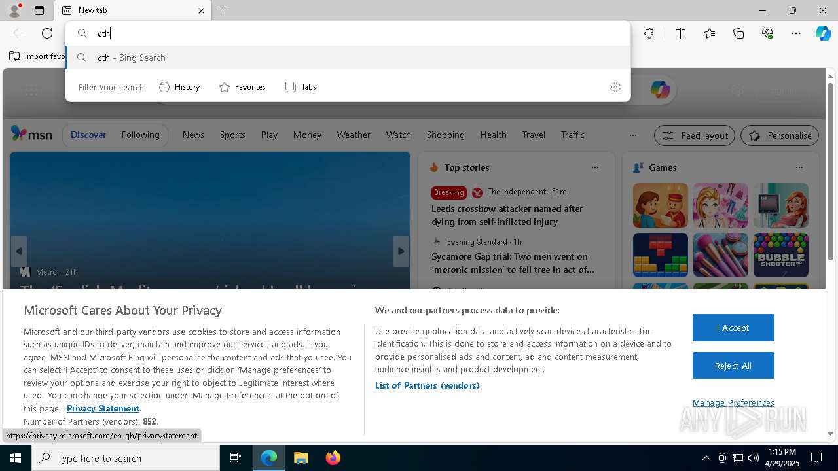Expand more MSN navigation categories
The width and height of the screenshot is (838, 471).
click(632, 135)
